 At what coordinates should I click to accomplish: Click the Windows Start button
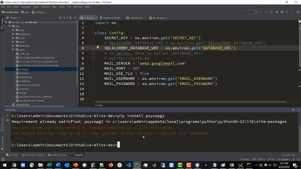(4, 165)
